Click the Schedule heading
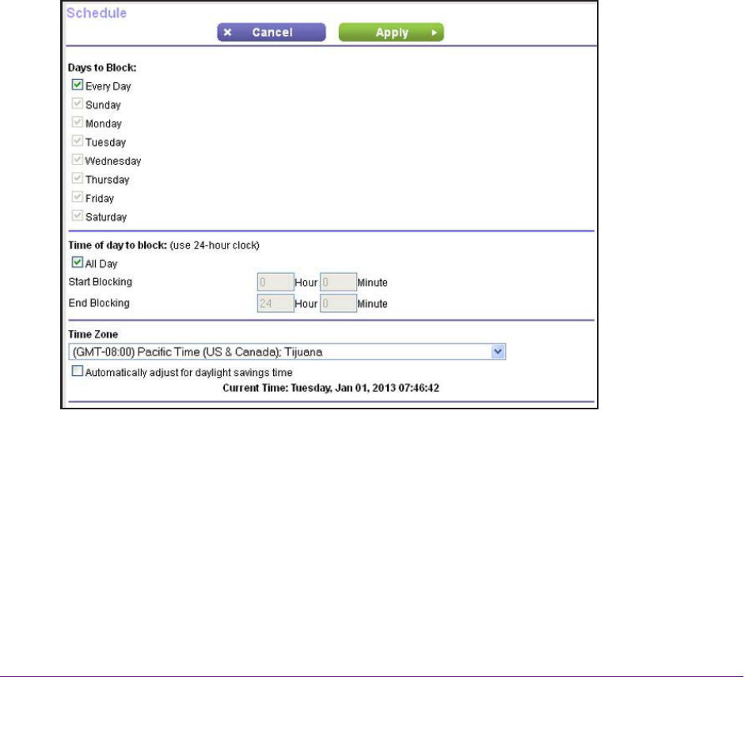Screen dimensions: 745x730 click(97, 13)
